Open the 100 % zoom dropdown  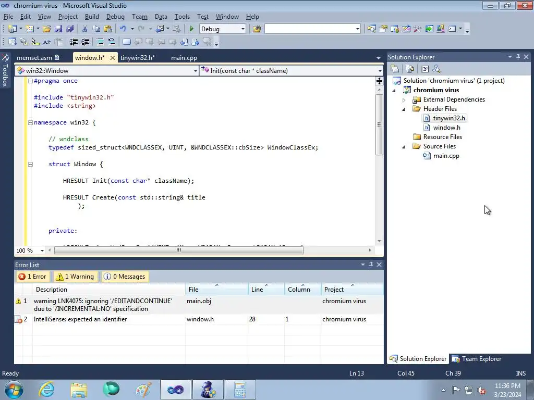(42, 251)
